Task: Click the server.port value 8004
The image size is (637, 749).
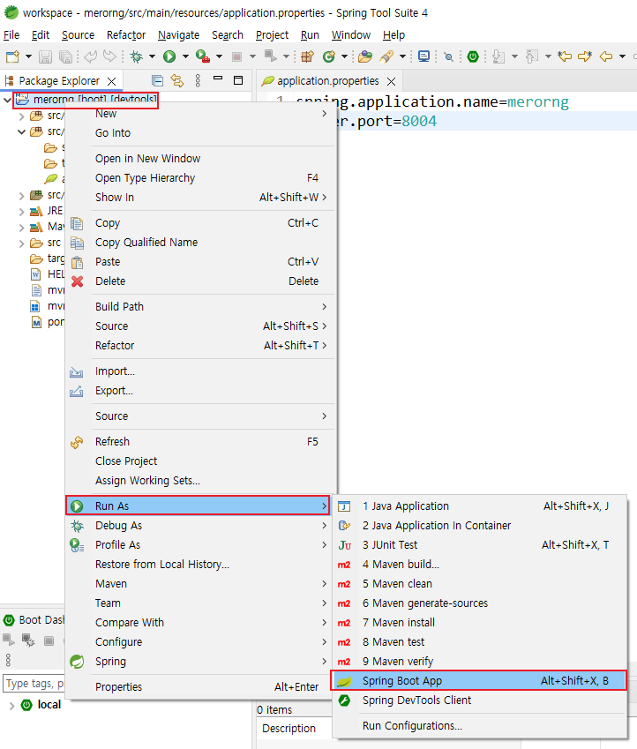Action: pyautogui.click(x=418, y=121)
